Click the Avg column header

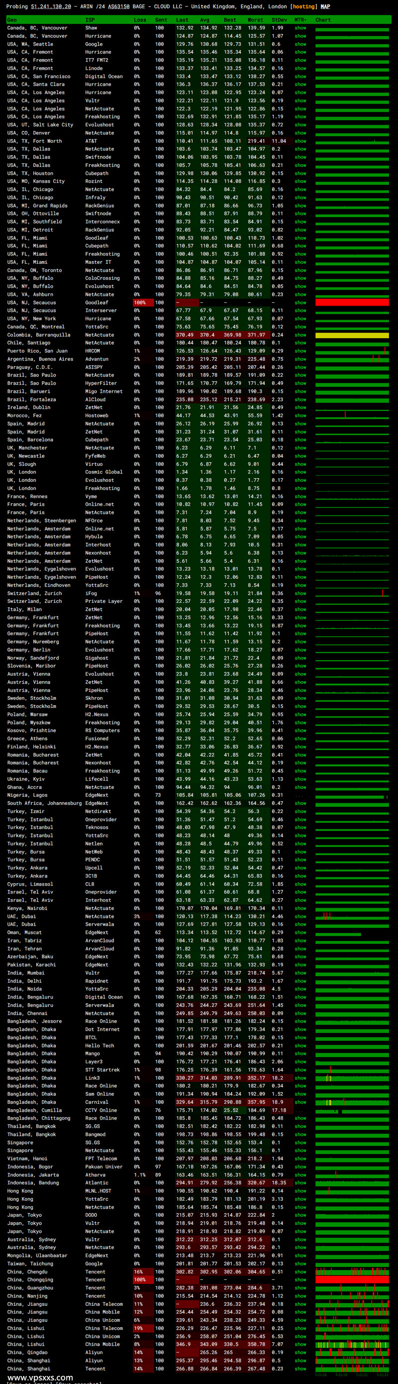coord(204,20)
